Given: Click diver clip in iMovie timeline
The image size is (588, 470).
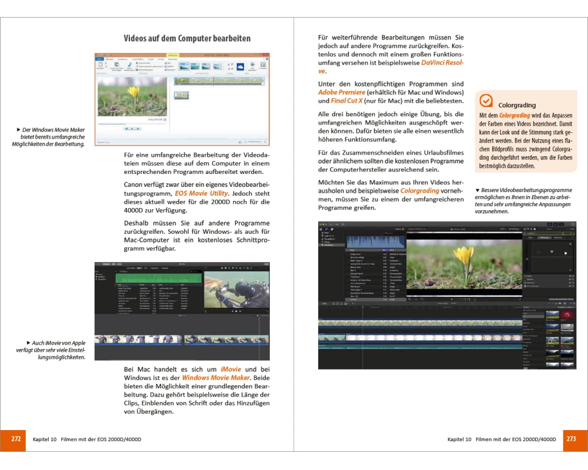Looking at the screenshot, I should (139, 340).
